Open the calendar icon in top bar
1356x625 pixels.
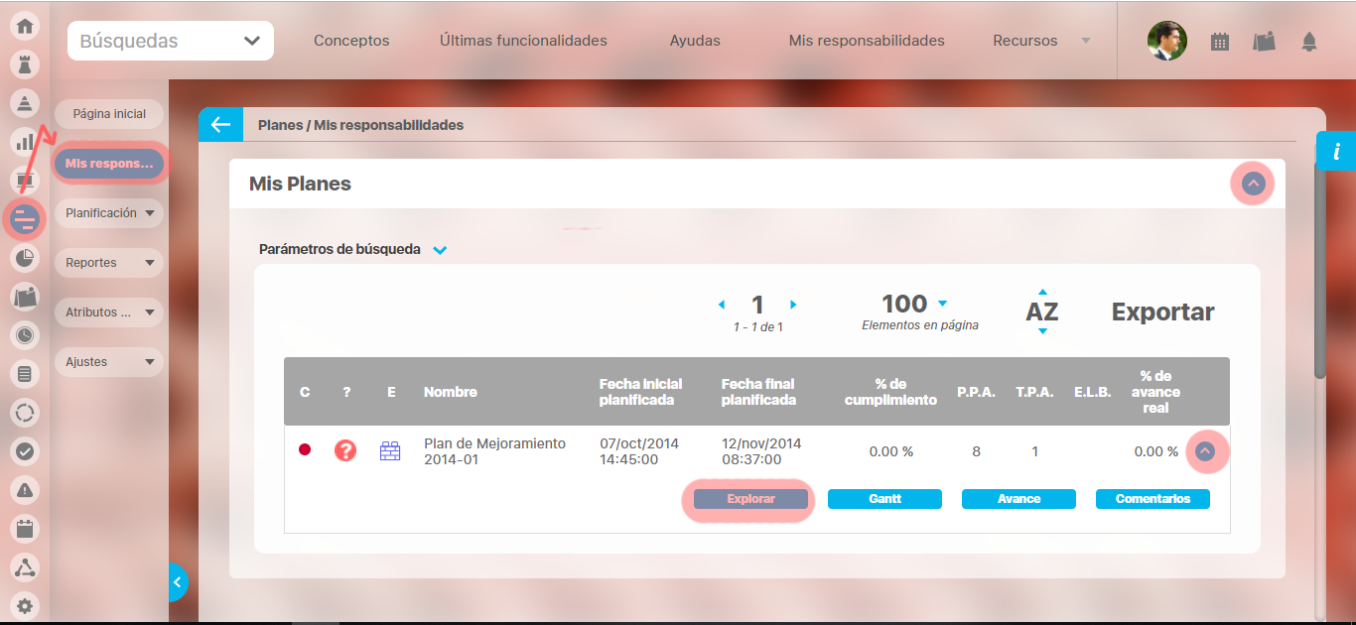[1220, 42]
